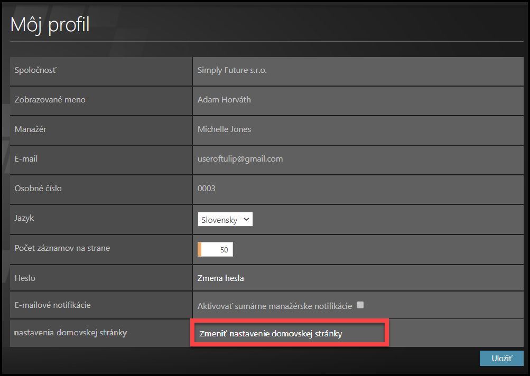Click the manager name Michelle Jones
Image resolution: width=530 pixels, height=376 pixels.
224,129
